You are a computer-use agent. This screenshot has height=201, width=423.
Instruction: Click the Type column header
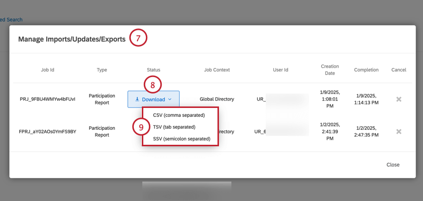coord(102,70)
